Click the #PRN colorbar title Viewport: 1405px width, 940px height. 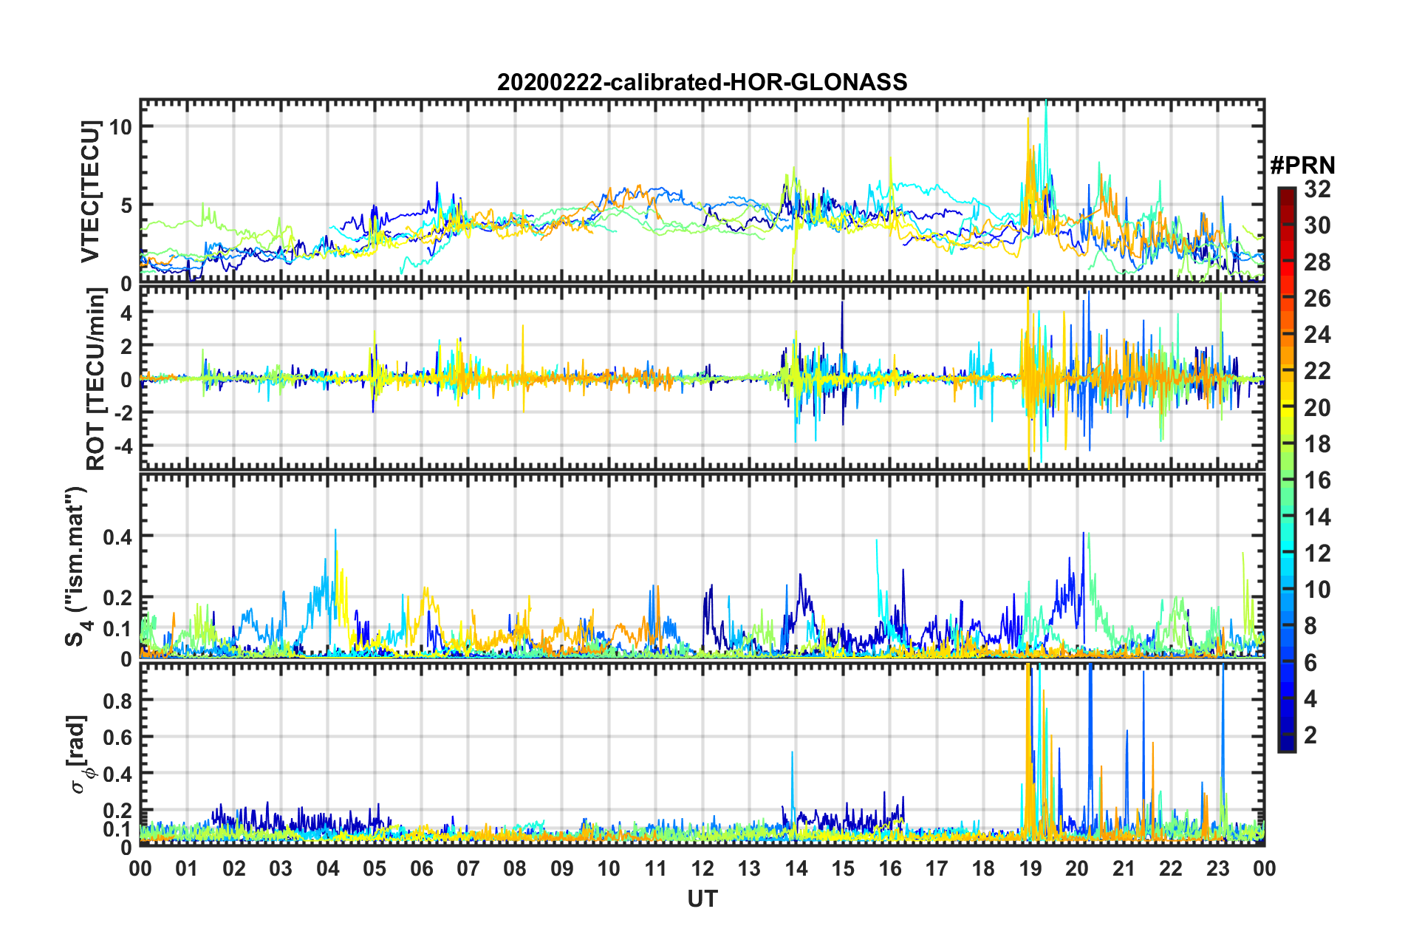click(x=1302, y=166)
